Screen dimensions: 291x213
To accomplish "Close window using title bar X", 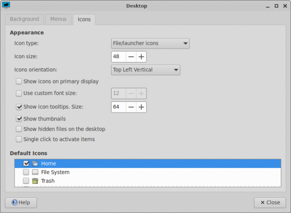I will [285, 6].
